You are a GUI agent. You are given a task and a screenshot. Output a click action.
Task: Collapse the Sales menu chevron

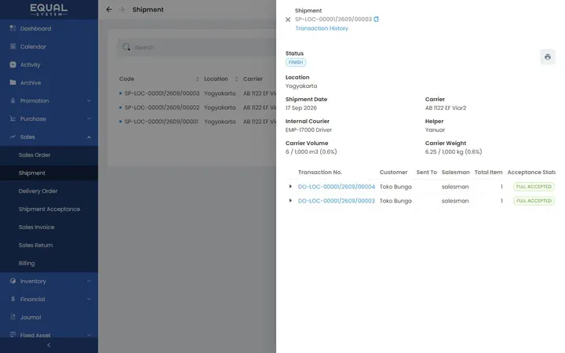89,136
